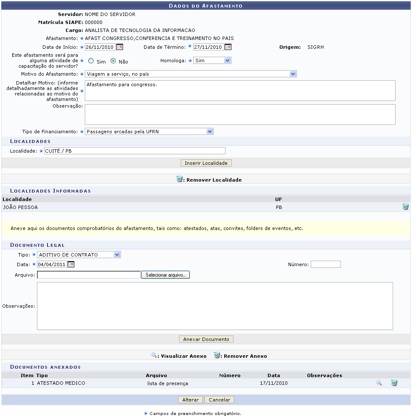Expand the Motivo do Afastamento dropdown
412x420 pixels.
coord(191,74)
